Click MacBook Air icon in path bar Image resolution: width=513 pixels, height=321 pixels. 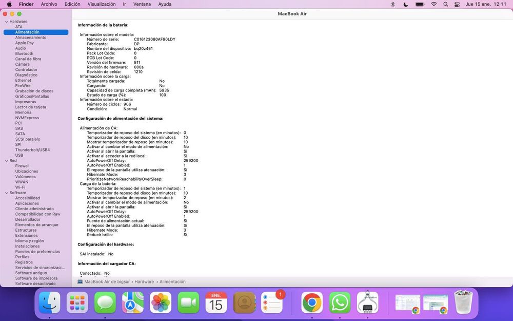[80, 281]
